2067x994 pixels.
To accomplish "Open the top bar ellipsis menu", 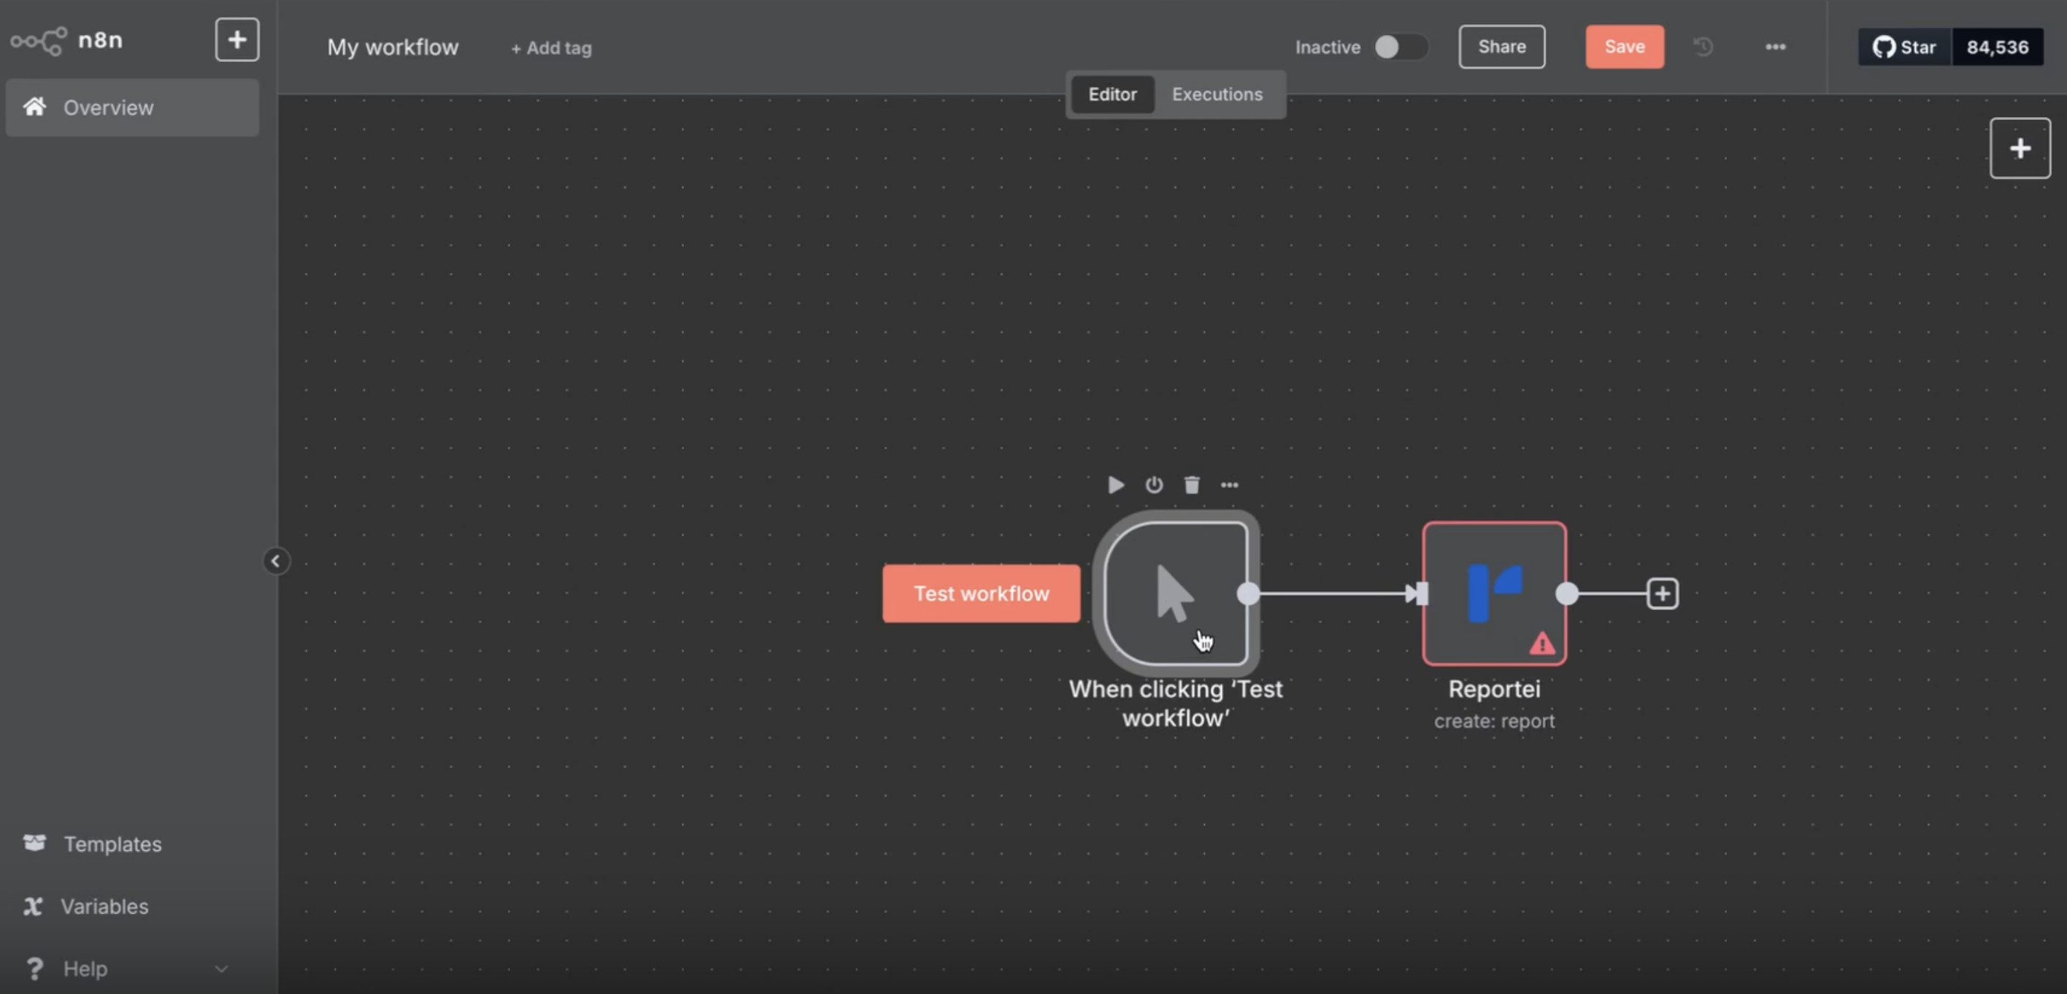I will pos(1775,47).
